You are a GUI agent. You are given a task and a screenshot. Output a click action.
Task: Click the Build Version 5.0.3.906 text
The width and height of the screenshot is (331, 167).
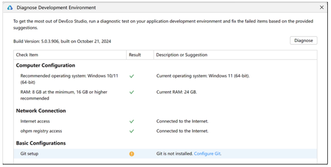(62, 41)
